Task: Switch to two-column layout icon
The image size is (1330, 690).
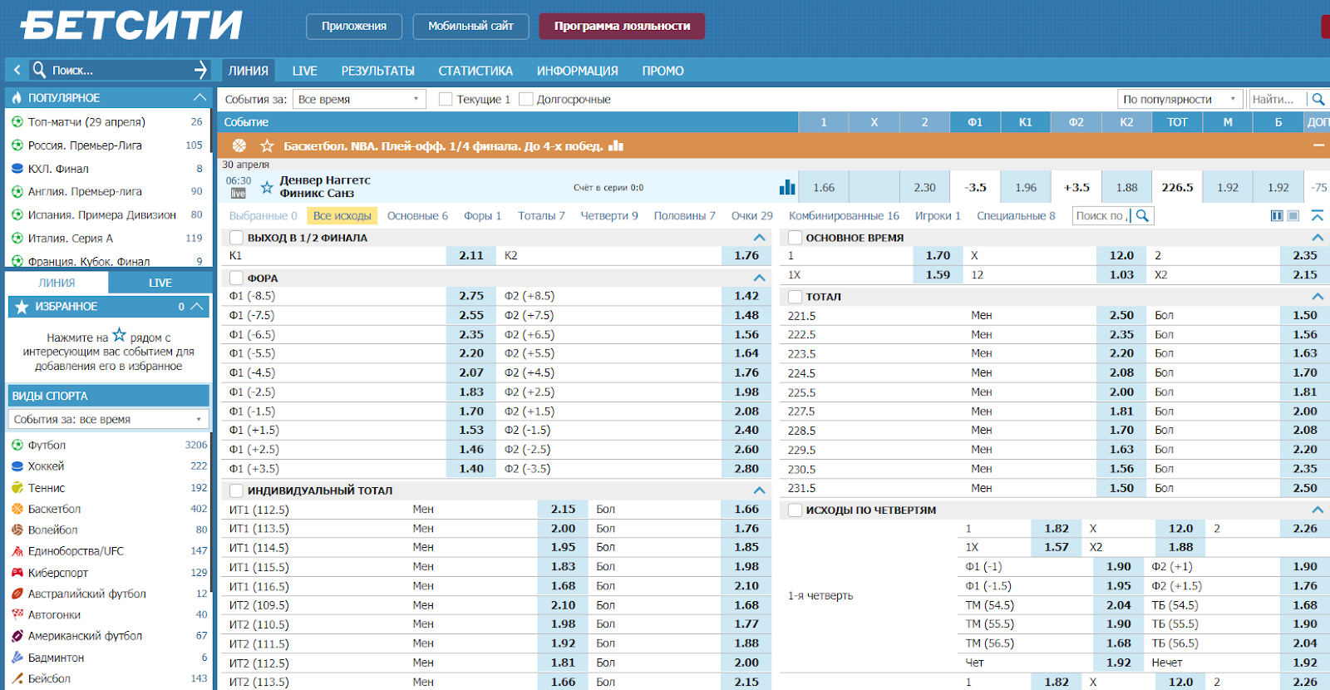Action: click(1277, 215)
